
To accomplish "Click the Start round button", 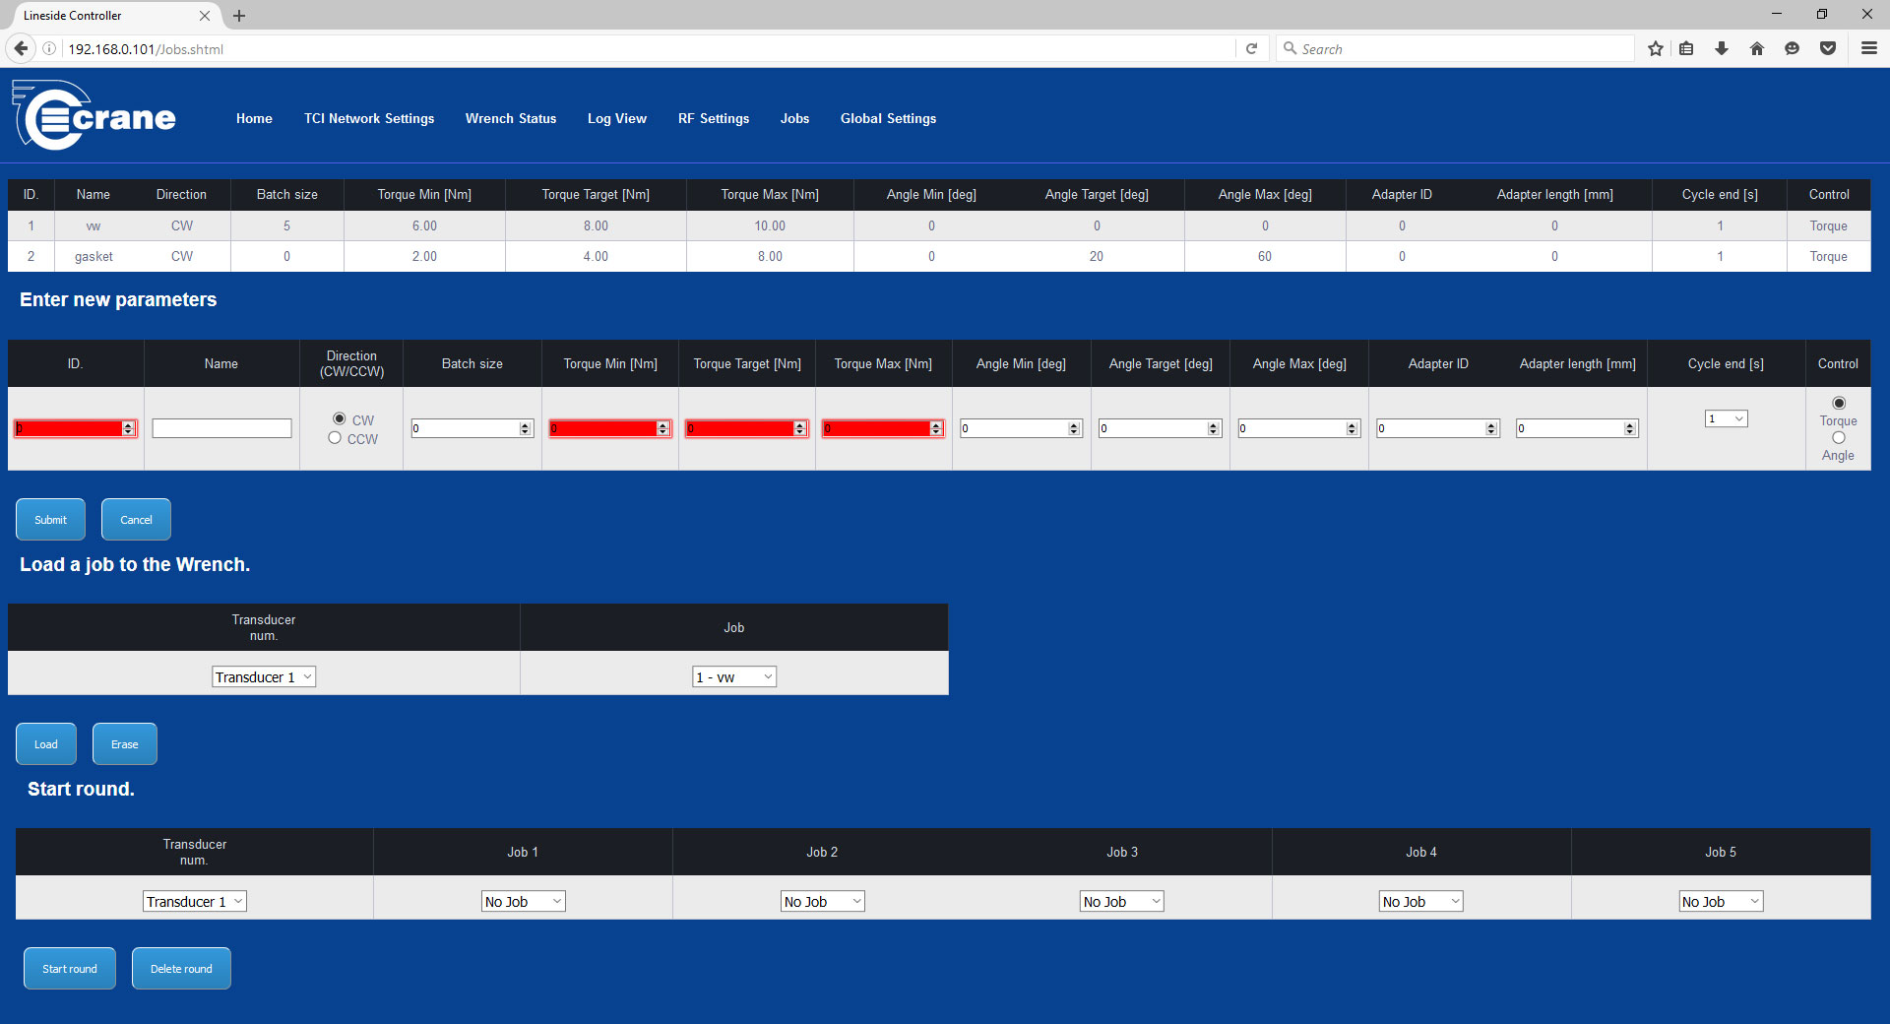I will (x=70, y=968).
